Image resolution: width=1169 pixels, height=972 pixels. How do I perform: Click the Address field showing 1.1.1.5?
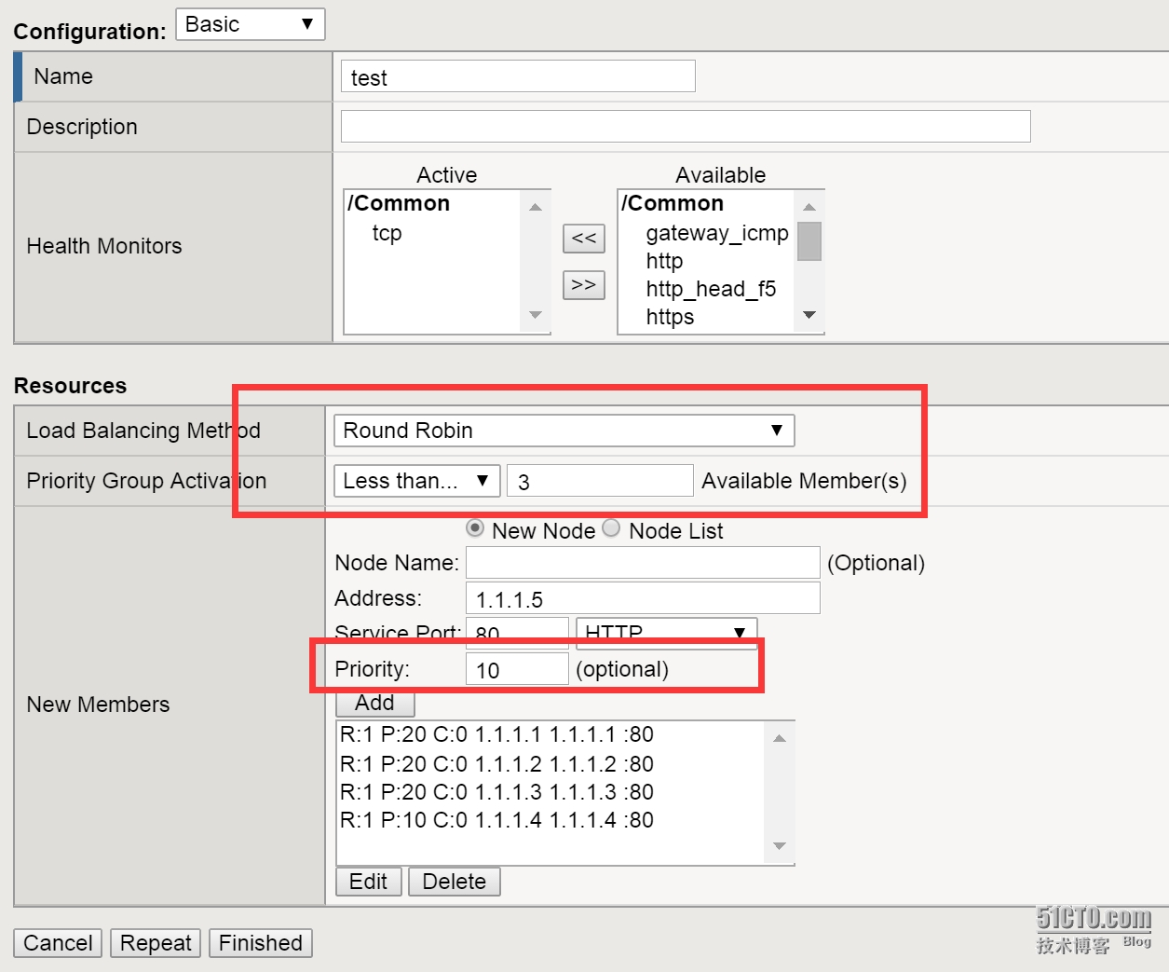click(643, 598)
